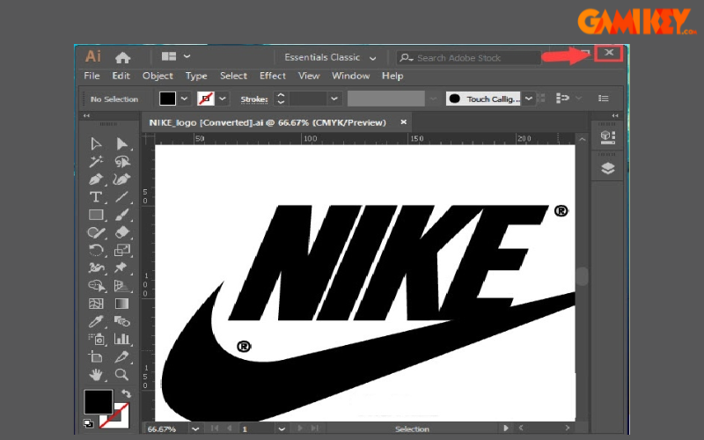Image resolution: width=704 pixels, height=440 pixels.
Task: Pick the Type tool
Action: point(96,197)
